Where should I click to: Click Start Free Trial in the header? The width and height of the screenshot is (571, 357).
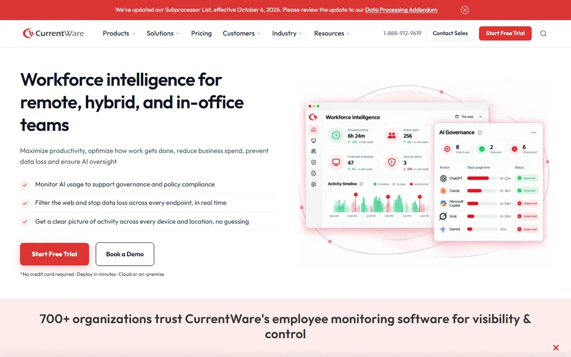[505, 33]
